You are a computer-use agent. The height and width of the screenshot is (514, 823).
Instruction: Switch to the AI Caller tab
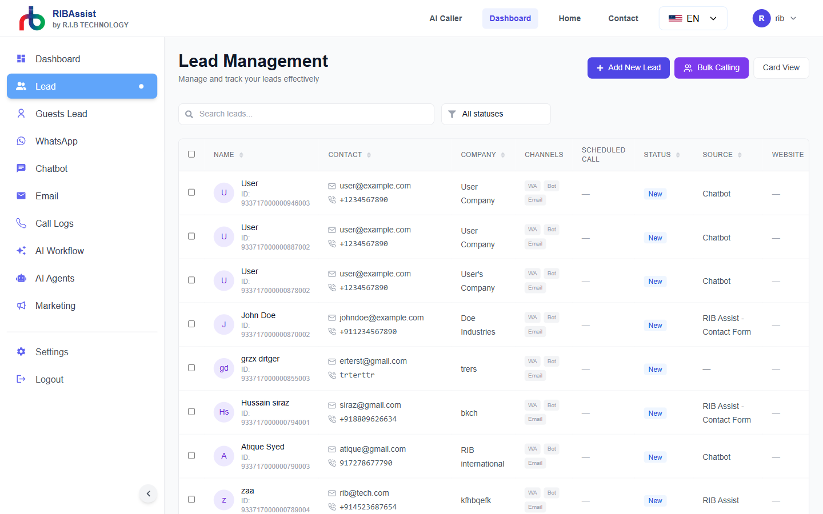click(445, 18)
